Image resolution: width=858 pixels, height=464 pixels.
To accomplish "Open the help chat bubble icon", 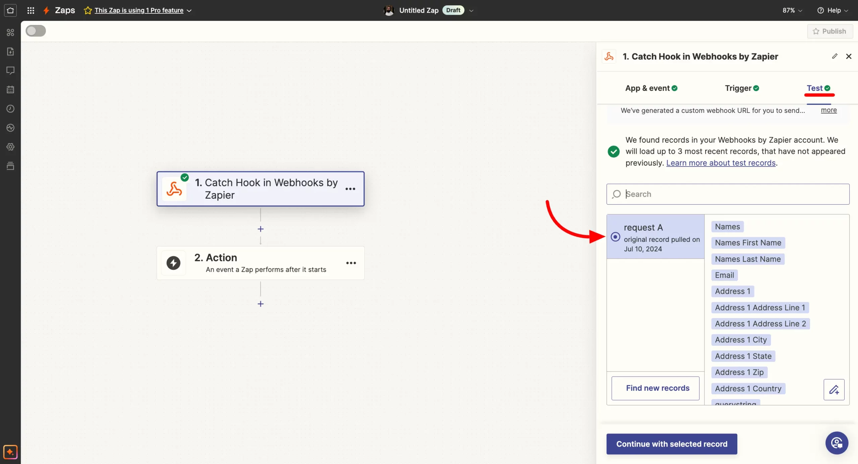I will tap(837, 443).
